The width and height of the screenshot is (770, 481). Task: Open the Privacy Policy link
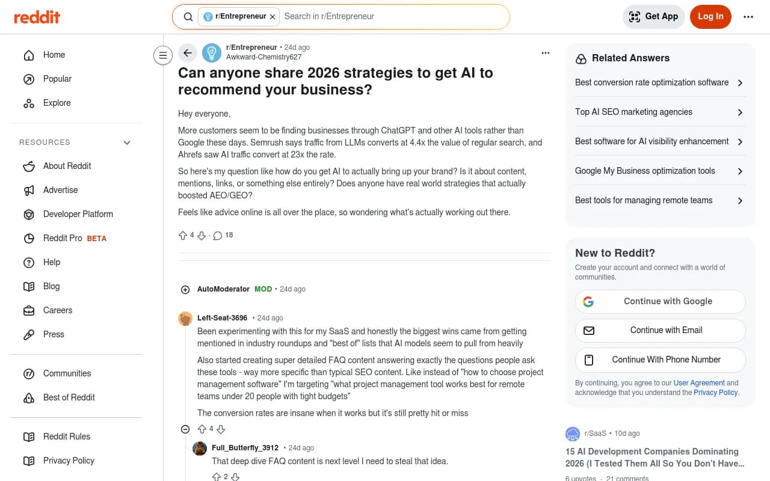click(69, 461)
